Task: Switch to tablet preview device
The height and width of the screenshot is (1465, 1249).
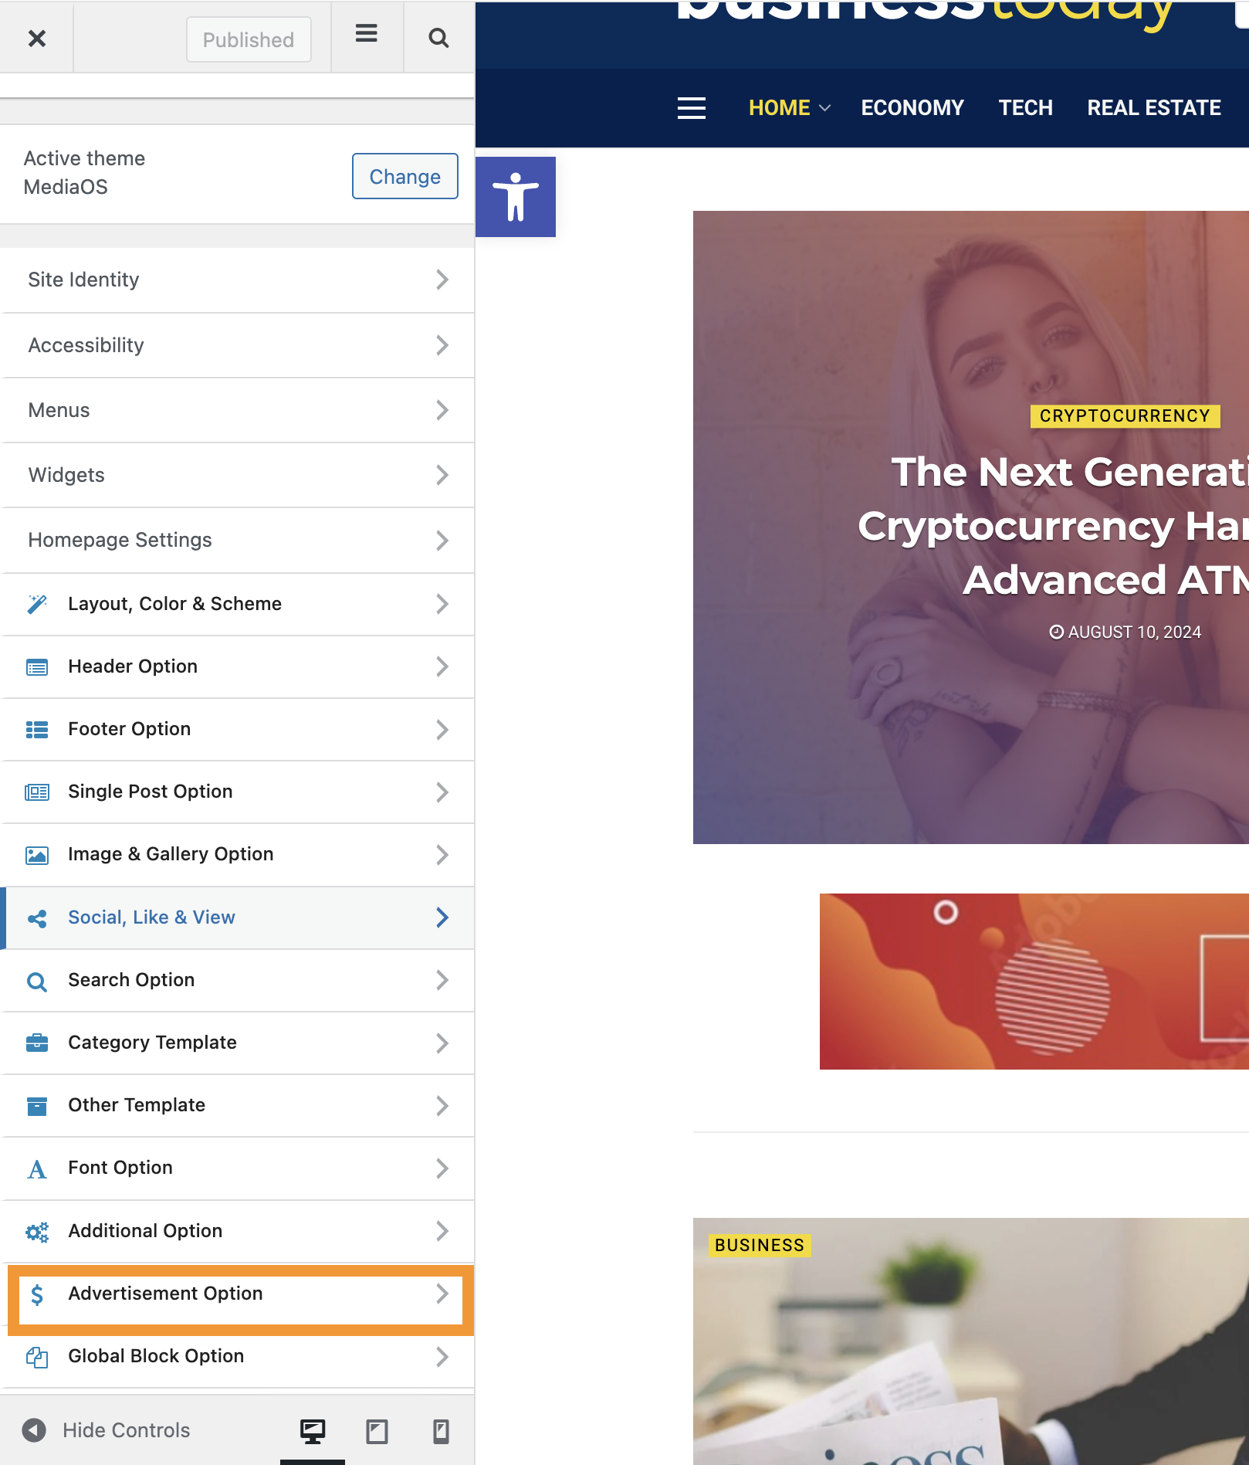Action: pos(377,1431)
